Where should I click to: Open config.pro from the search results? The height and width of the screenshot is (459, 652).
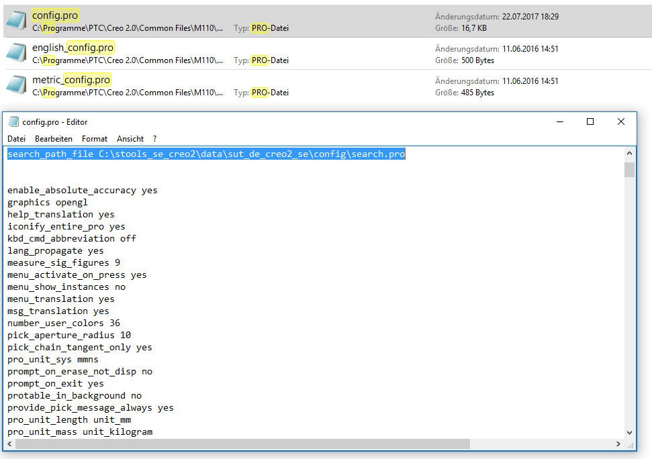[x=54, y=15]
